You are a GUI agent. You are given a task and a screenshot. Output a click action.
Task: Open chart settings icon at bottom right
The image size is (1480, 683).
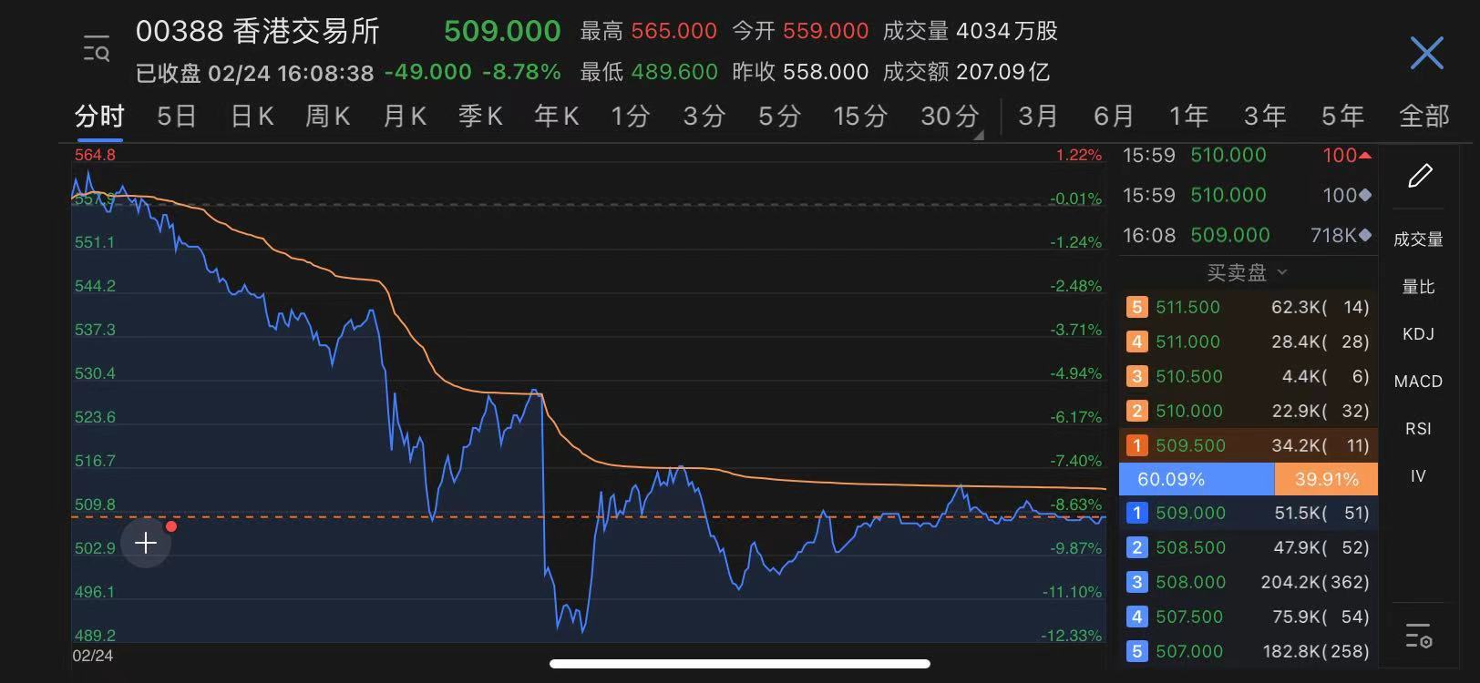[x=1419, y=636]
